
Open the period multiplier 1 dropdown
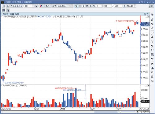(102, 6)
